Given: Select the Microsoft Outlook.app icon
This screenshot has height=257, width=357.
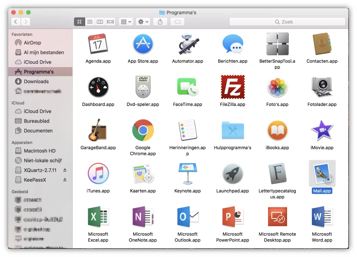Looking at the screenshot, I should click(188, 217).
